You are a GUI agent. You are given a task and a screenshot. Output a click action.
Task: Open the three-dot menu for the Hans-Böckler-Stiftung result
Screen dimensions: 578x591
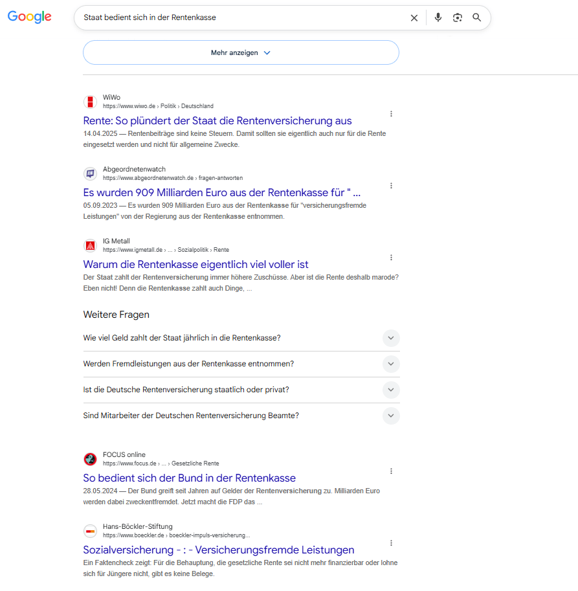pos(391,543)
